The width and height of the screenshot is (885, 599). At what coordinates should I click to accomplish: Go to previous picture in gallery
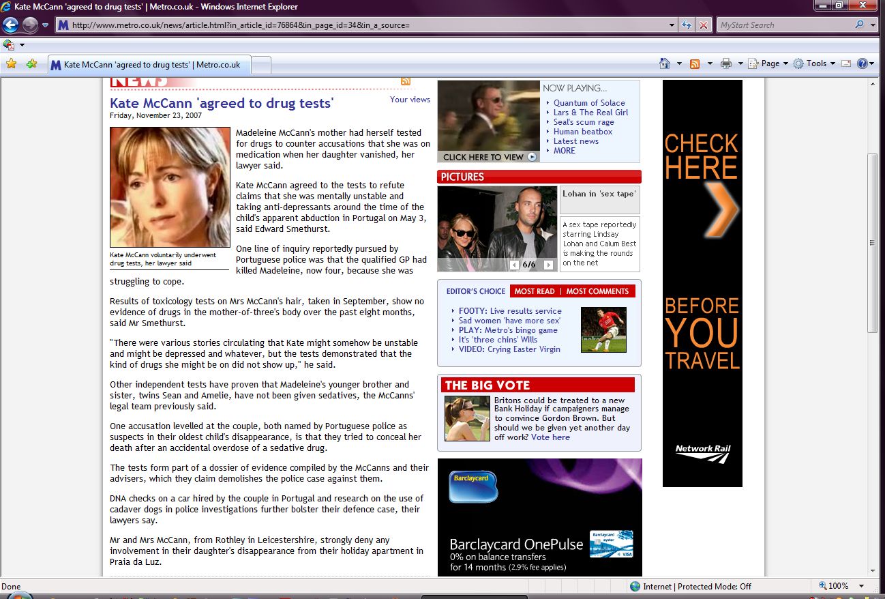pos(515,265)
